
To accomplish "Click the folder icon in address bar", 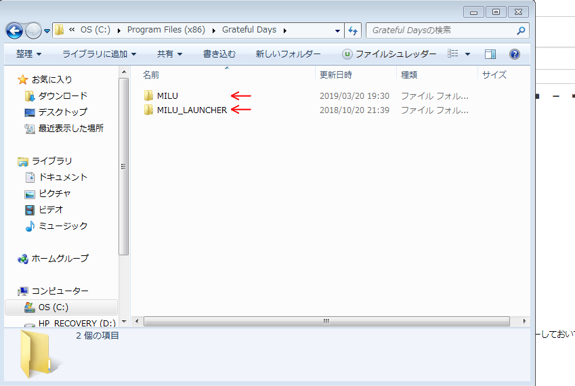I will tap(60, 30).
